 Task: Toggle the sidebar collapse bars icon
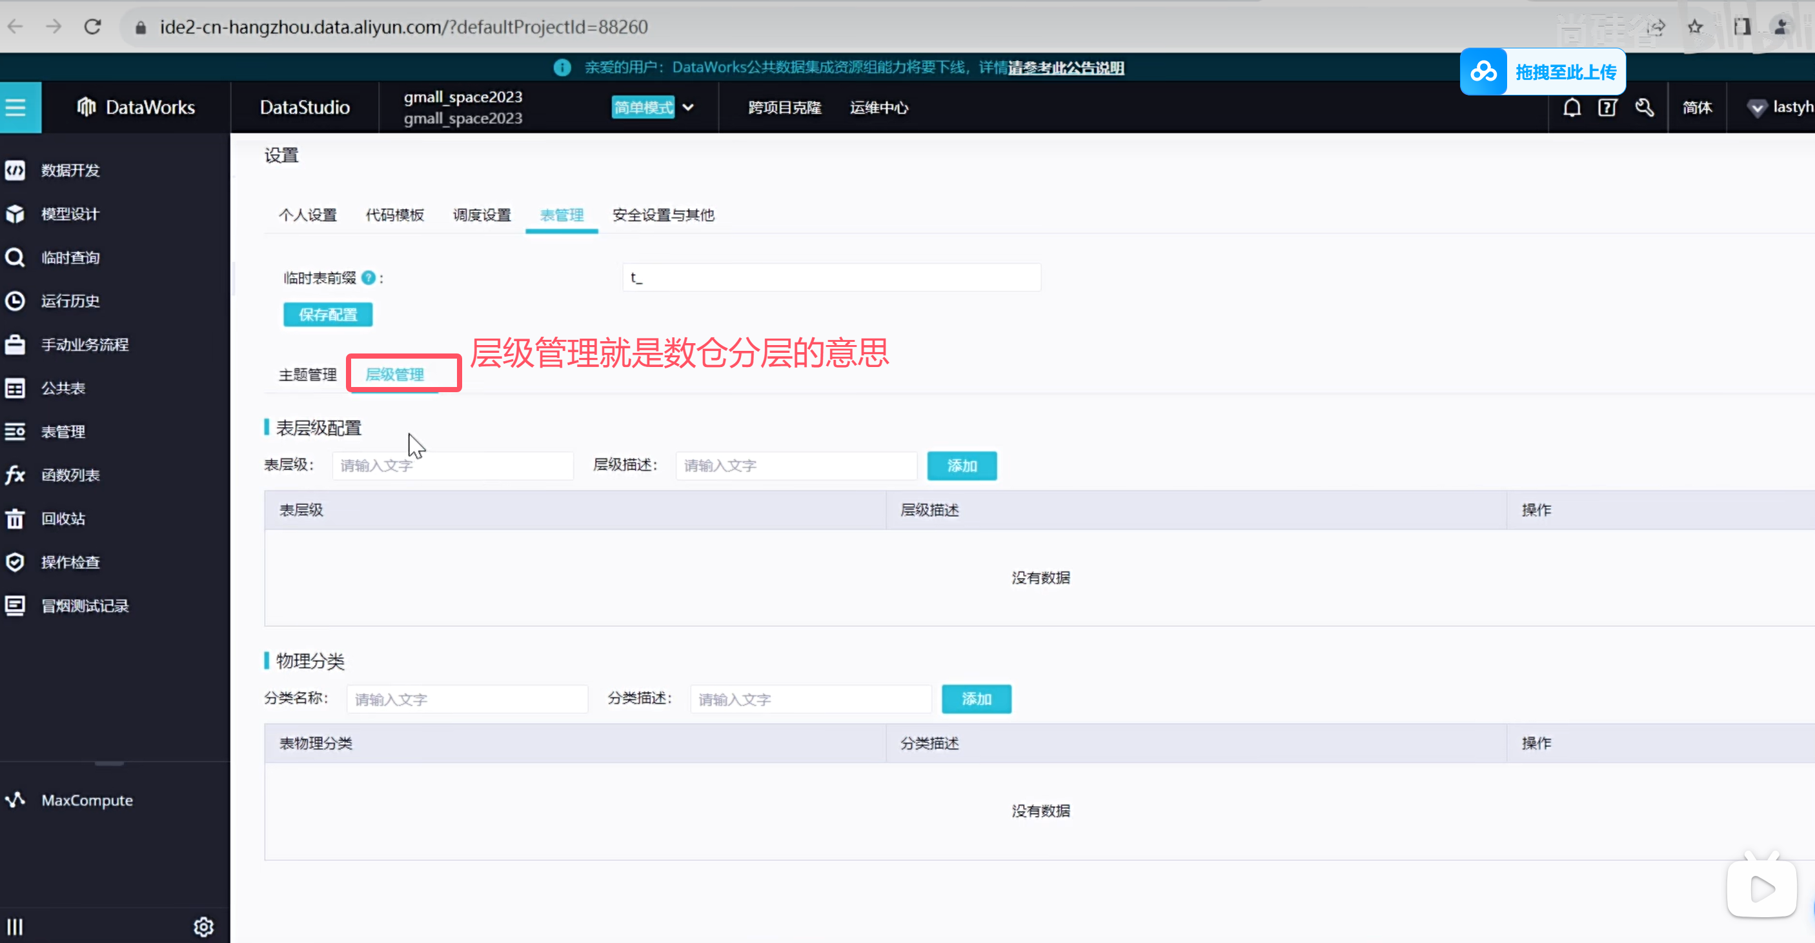coord(15,926)
